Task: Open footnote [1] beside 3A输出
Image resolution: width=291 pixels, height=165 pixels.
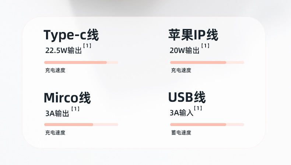Action: (x=75, y=109)
